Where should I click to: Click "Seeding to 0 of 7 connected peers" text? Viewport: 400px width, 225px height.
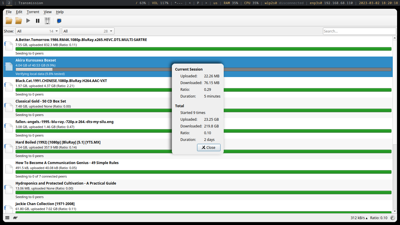[x=41, y=176]
